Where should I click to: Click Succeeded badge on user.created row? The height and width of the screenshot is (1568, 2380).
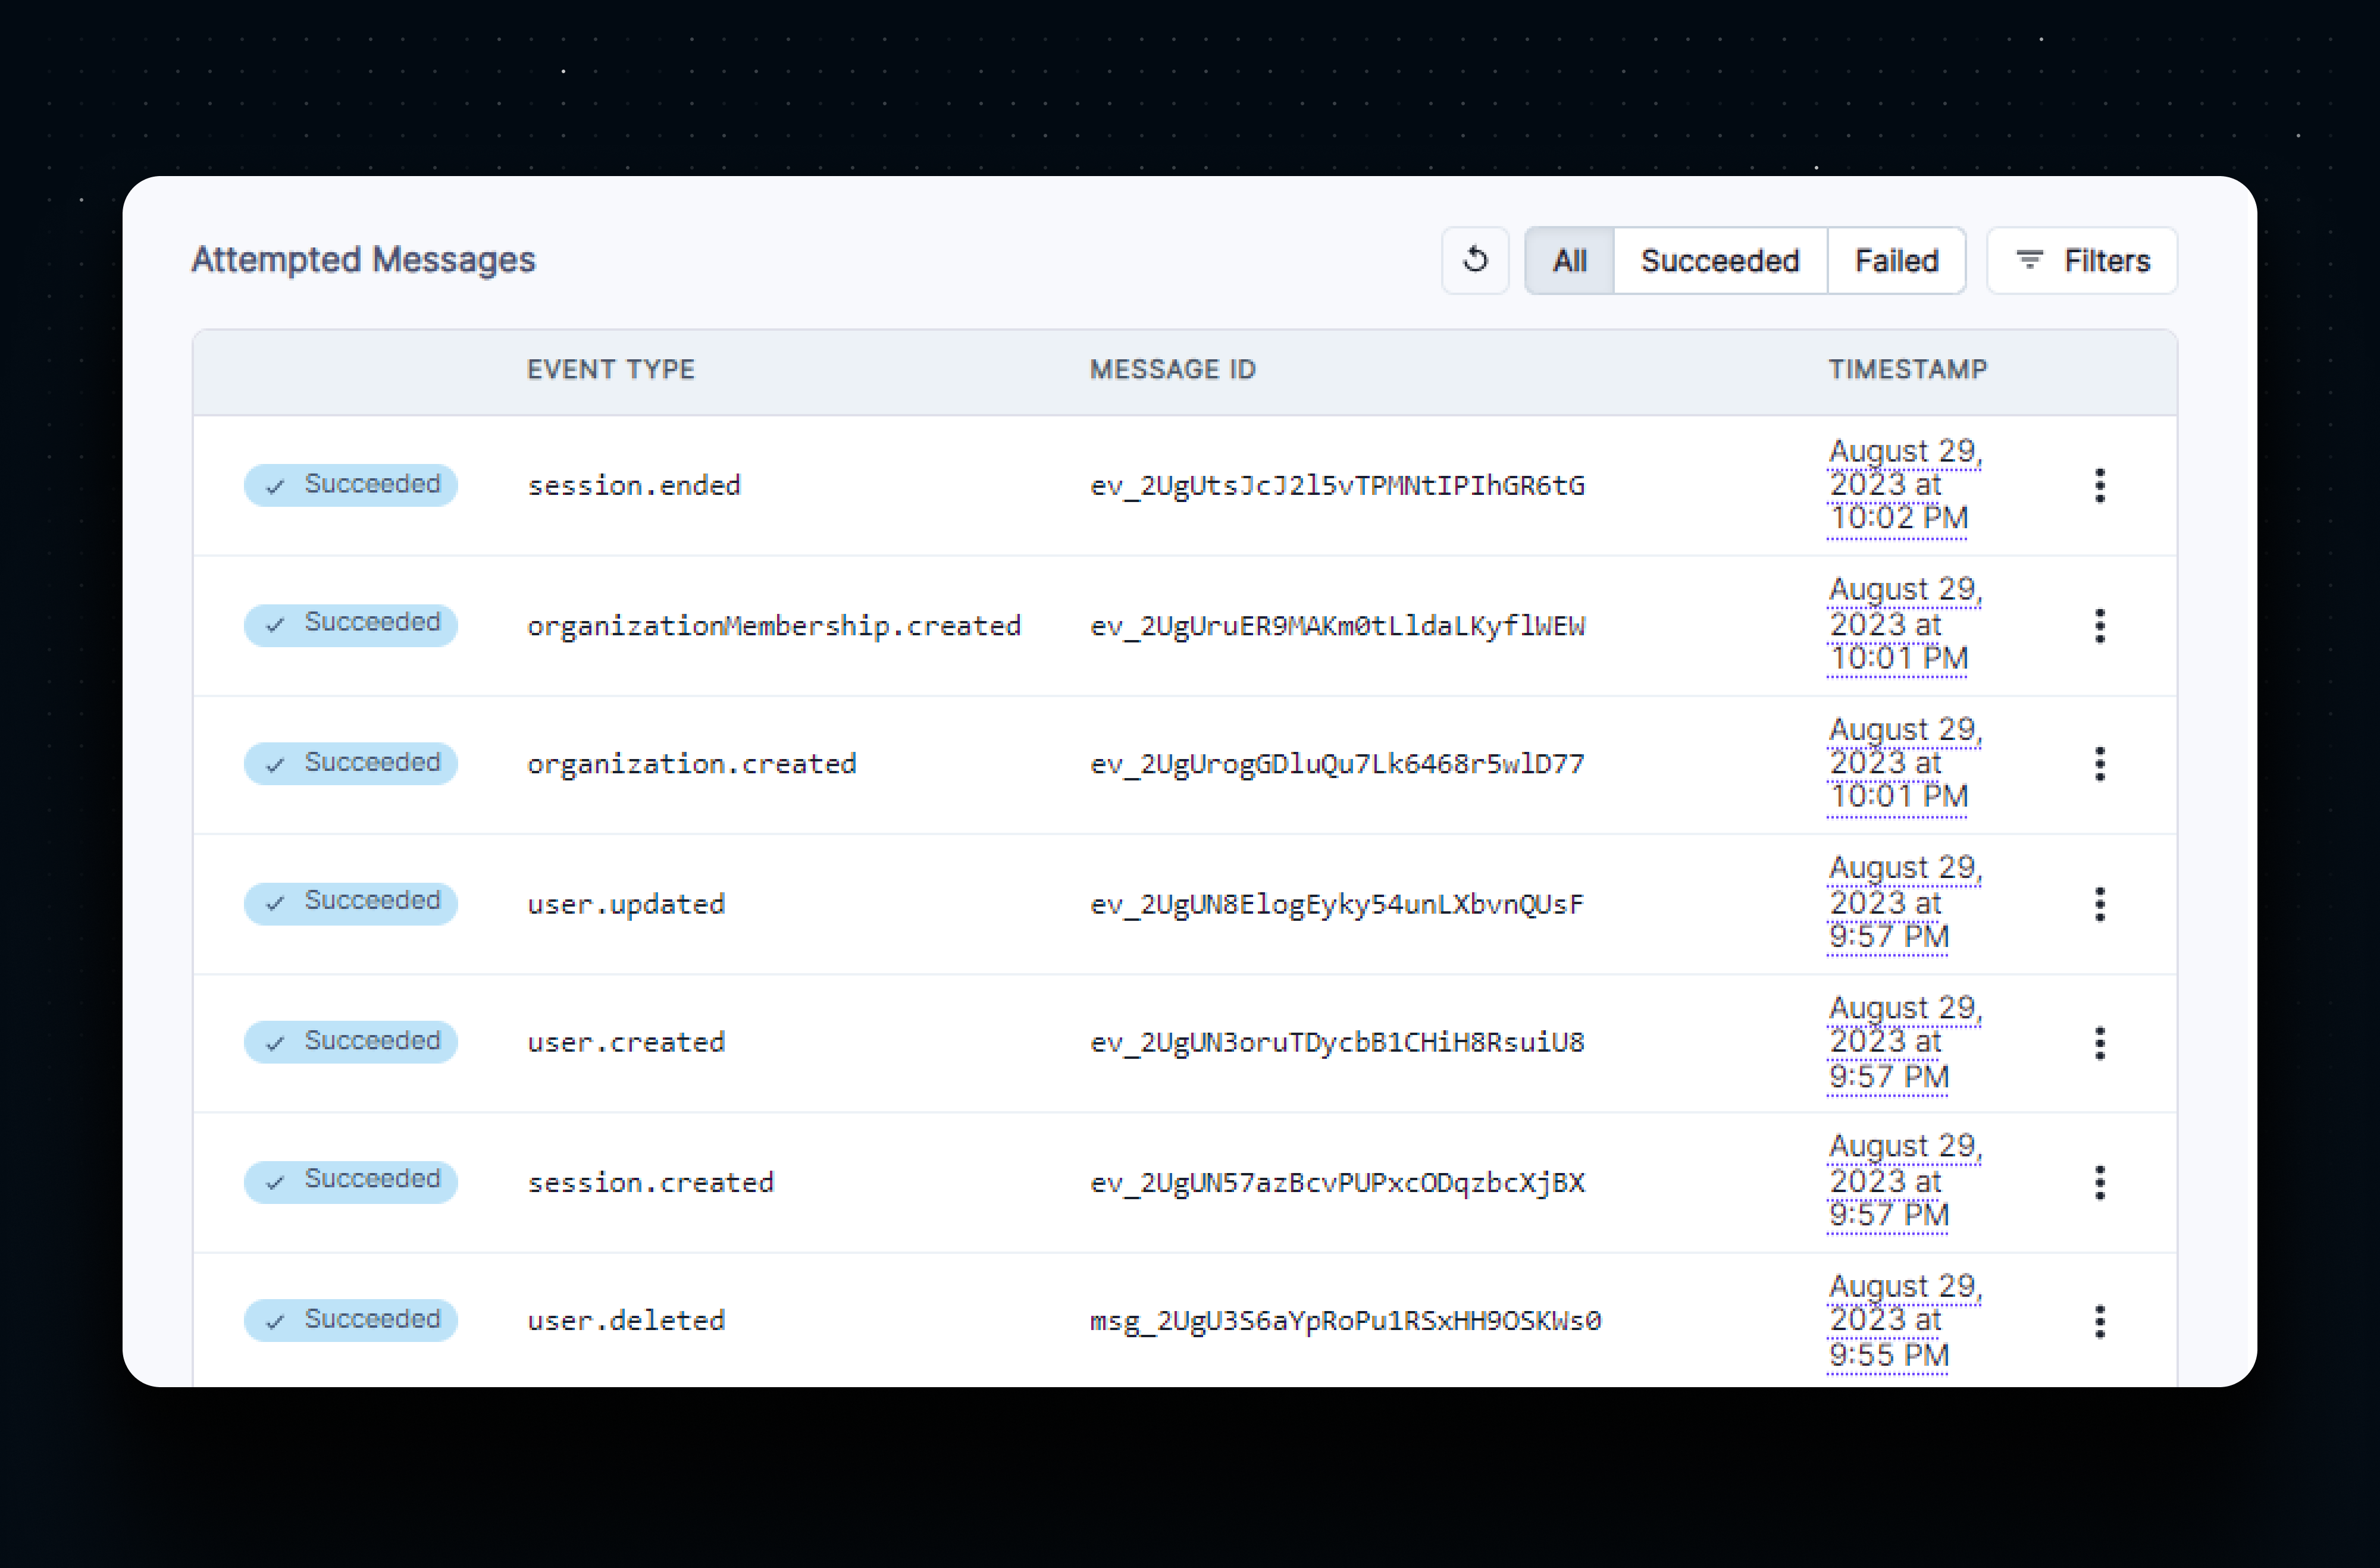pos(351,1042)
